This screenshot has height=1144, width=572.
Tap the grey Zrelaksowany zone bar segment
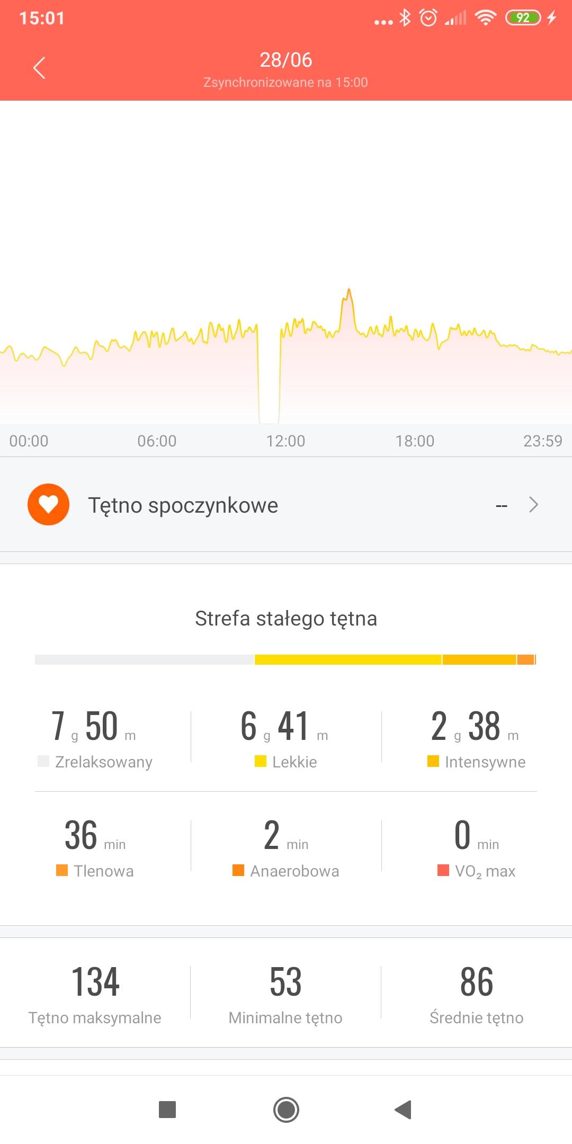pyautogui.click(x=144, y=659)
